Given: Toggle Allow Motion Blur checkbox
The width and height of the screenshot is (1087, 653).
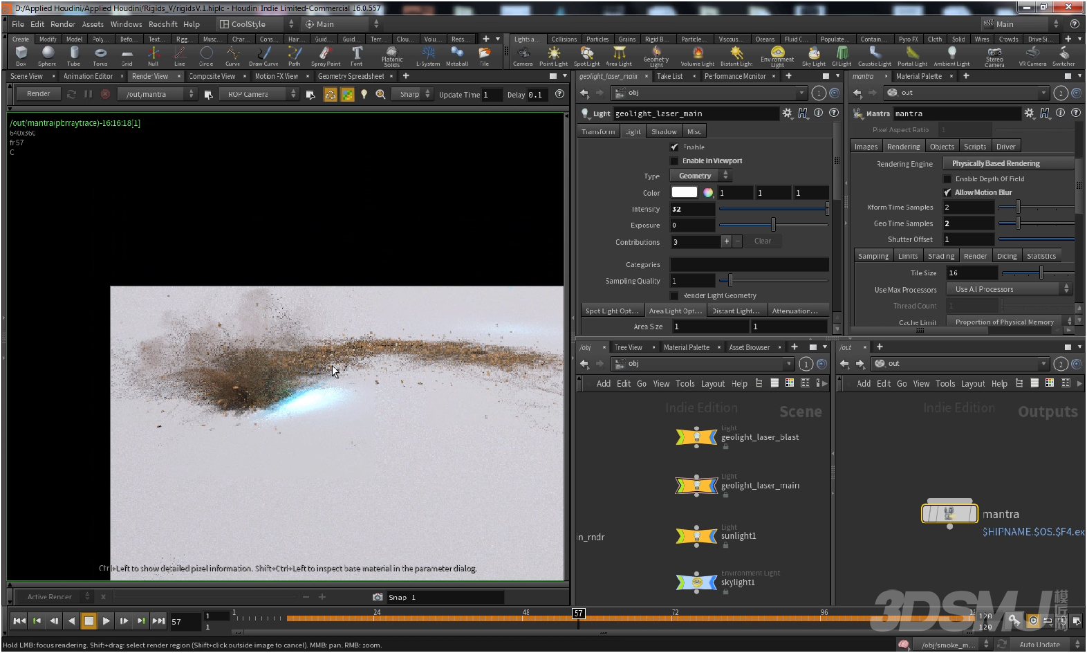Looking at the screenshot, I should [x=947, y=192].
